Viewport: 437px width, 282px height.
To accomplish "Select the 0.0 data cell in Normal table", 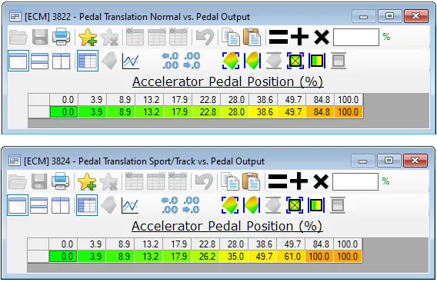I will click(64, 112).
